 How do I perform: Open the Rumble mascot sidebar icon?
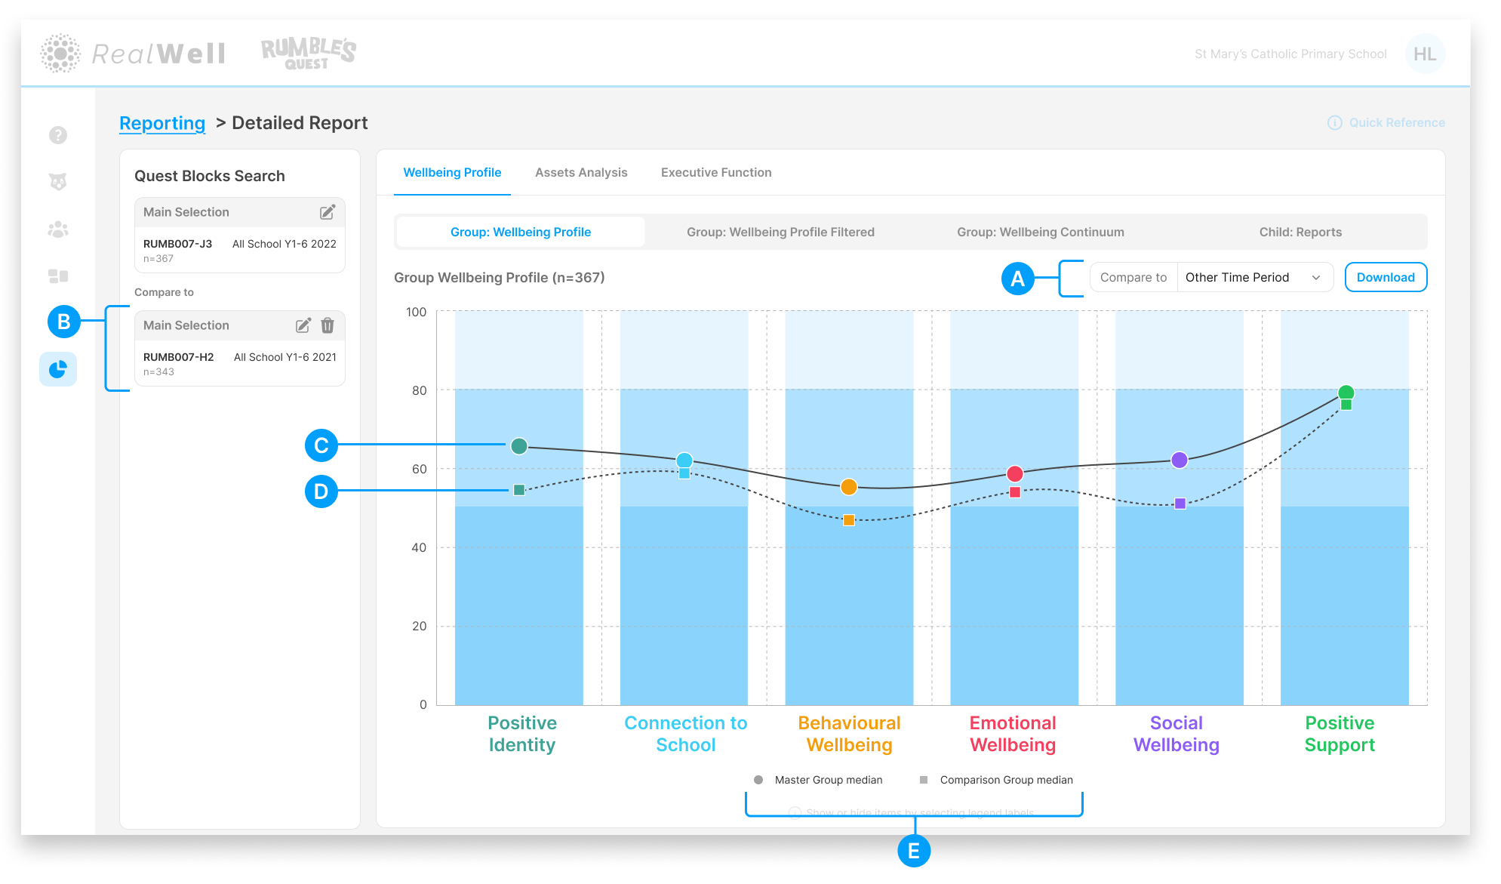58,182
